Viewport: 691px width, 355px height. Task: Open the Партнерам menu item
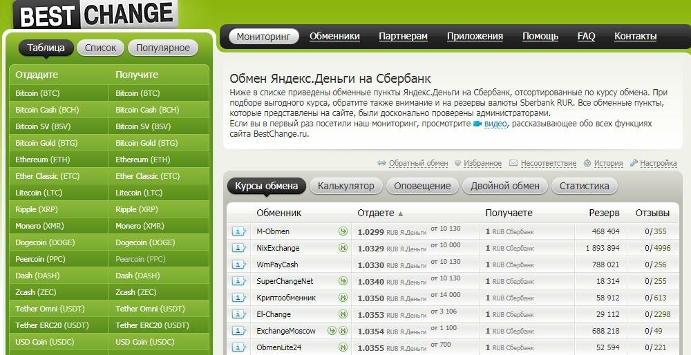tap(404, 37)
